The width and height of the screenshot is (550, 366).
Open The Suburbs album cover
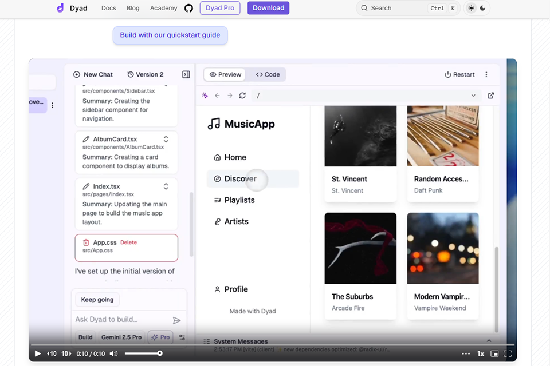tap(360, 248)
